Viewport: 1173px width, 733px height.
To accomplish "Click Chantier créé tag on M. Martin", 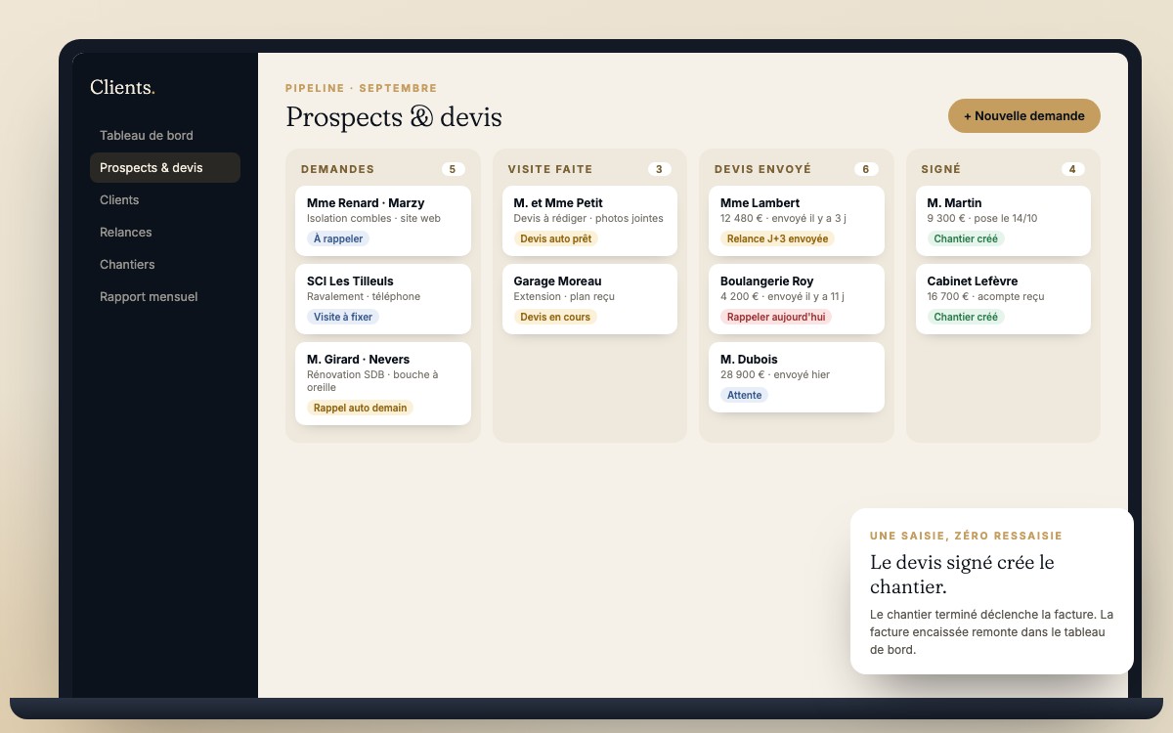I will pos(966,238).
